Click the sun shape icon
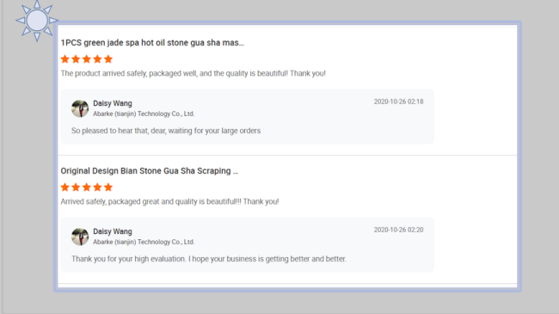Image resolution: width=559 pixels, height=314 pixels. (x=37, y=21)
